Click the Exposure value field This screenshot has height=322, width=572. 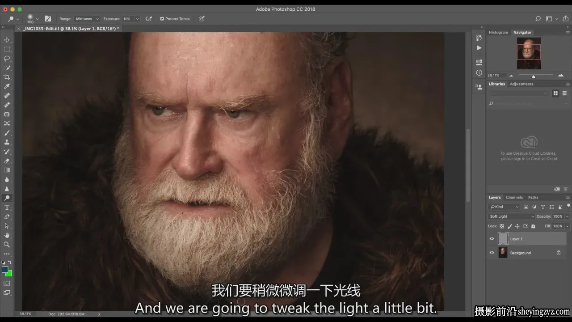[x=128, y=19]
